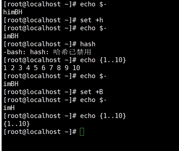Click the unexpanded '{1..10}' output line

pos(17,124)
